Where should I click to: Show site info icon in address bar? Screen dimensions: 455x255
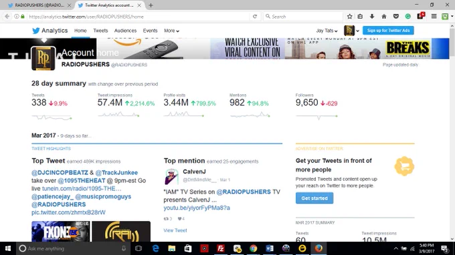17,17
